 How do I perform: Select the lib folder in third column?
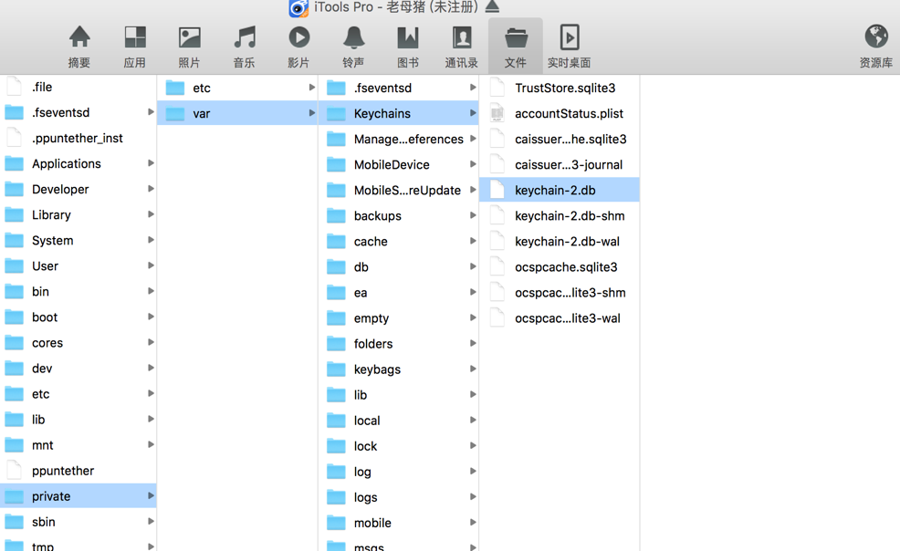(x=398, y=394)
